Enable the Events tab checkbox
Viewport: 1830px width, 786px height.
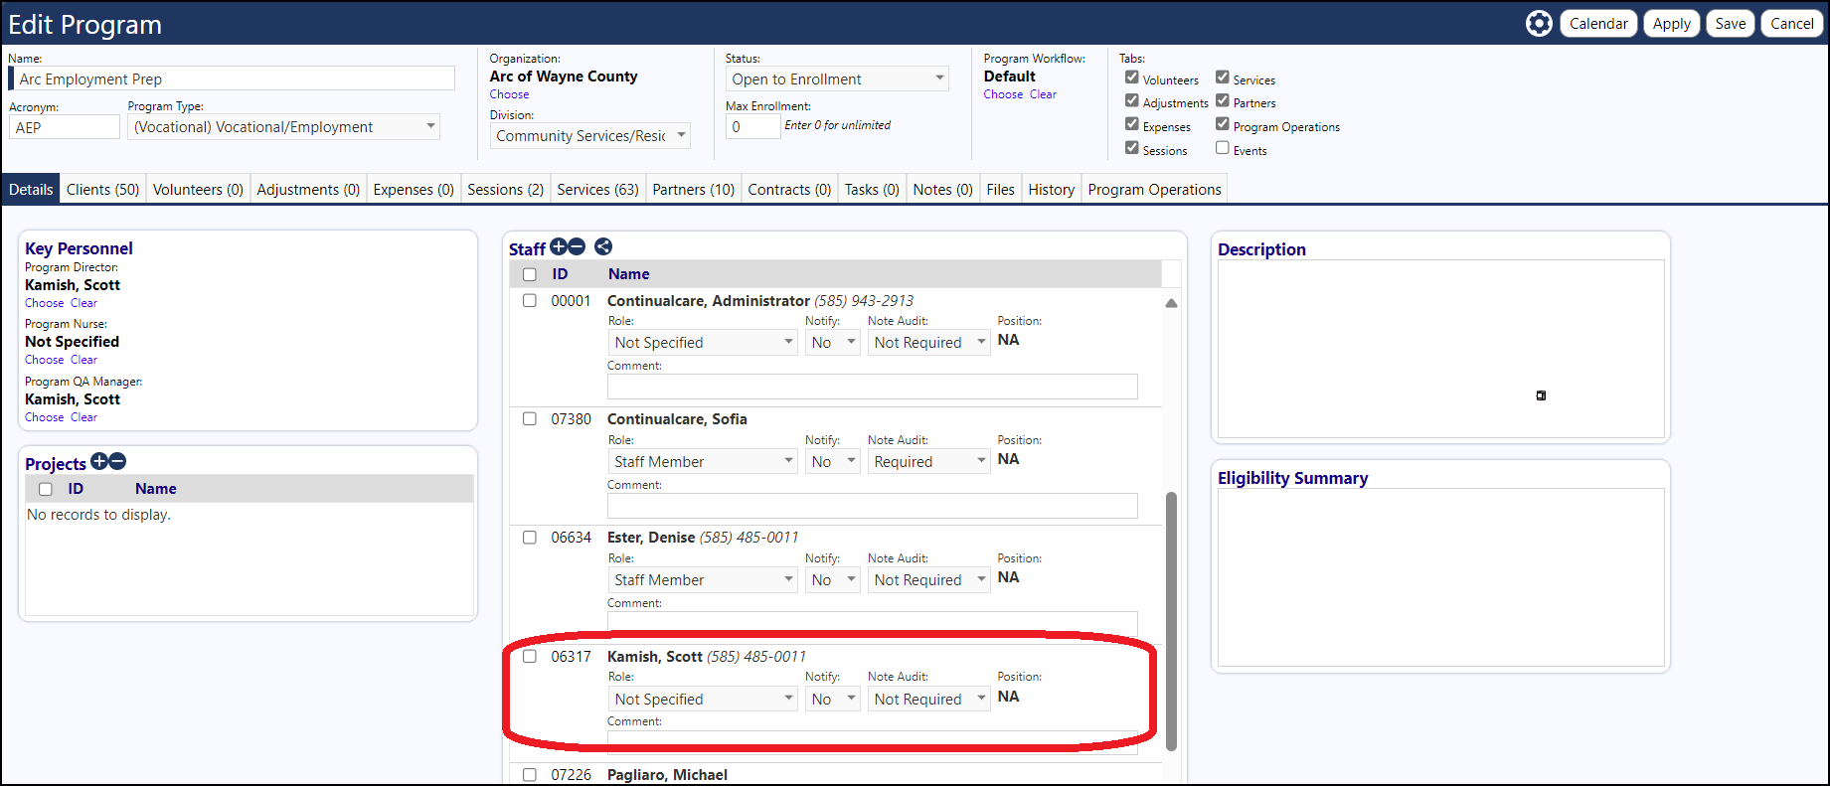(x=1223, y=148)
